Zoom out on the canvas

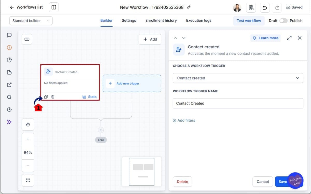pos(28,166)
